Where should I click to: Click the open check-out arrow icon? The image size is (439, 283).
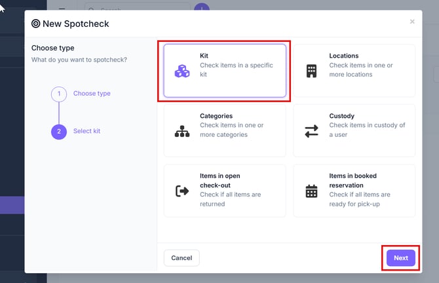182,191
